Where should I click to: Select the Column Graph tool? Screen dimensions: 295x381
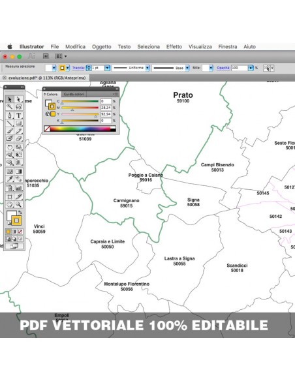point(18,188)
